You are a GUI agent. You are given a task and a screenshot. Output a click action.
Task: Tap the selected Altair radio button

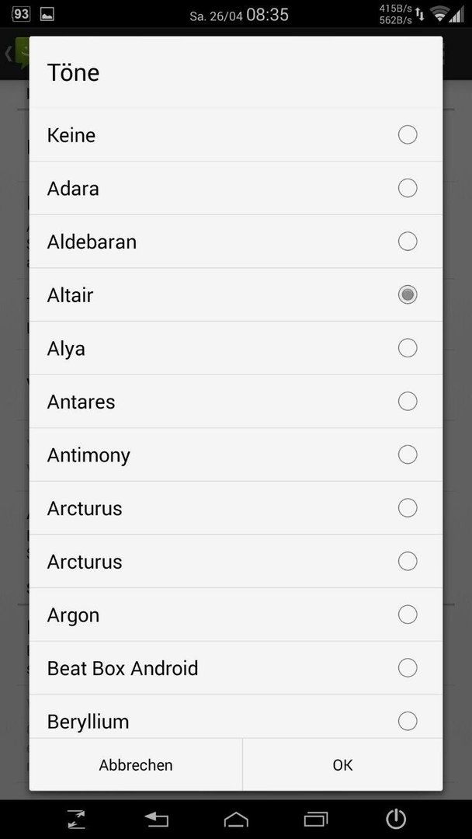coord(408,295)
